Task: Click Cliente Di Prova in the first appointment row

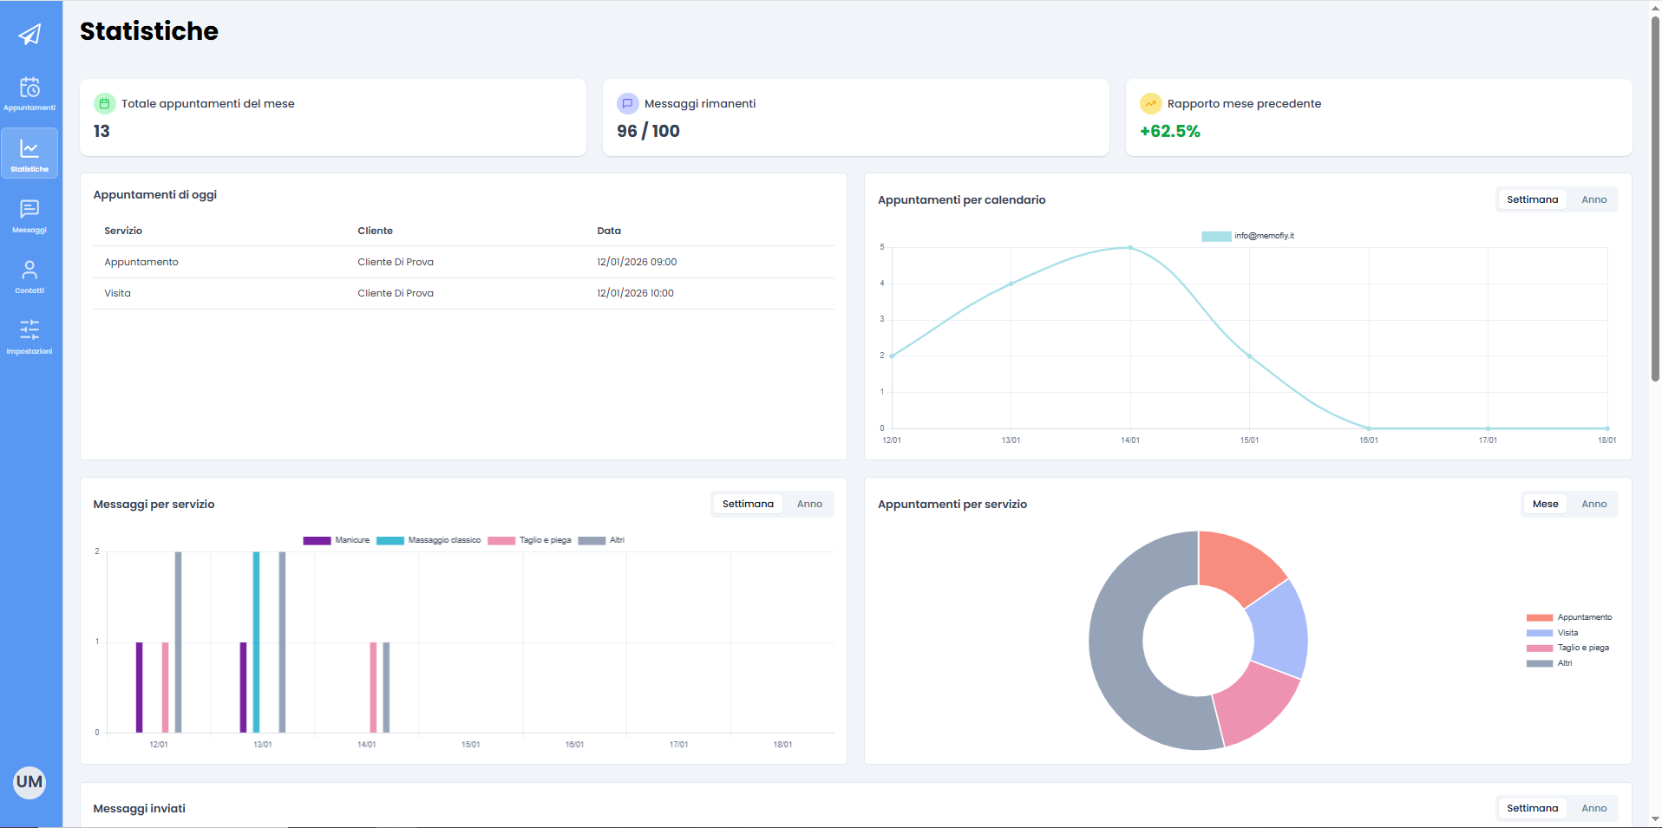Action: 395,261
